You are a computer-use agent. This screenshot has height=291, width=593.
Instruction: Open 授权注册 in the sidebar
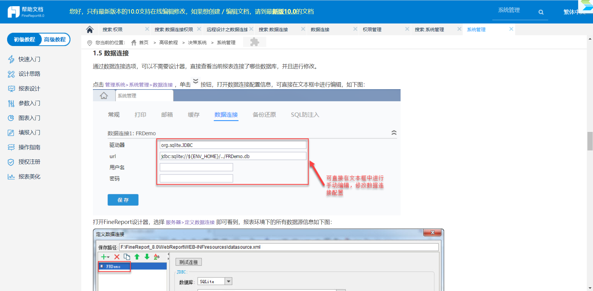coord(29,162)
